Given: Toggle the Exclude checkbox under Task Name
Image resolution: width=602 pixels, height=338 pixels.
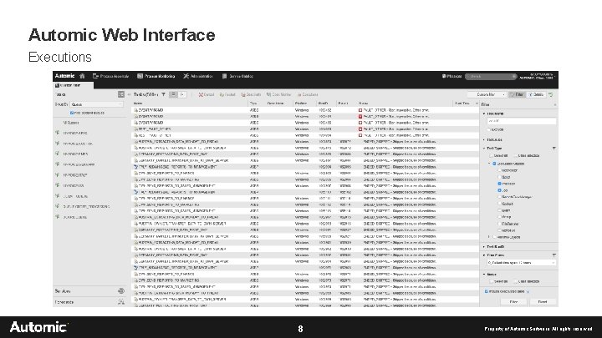Looking at the screenshot, I should pyautogui.click(x=489, y=129).
